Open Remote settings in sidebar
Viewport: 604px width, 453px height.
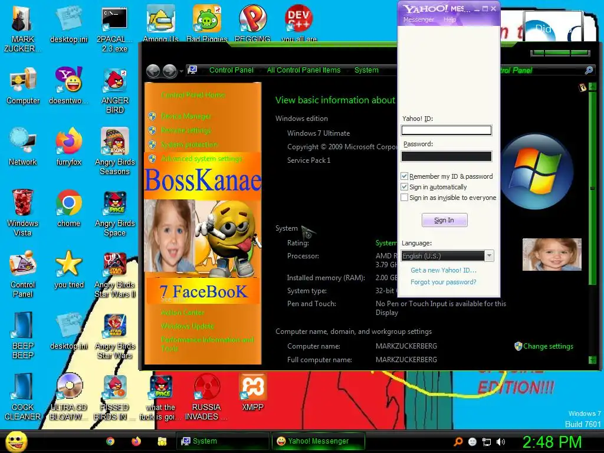[186, 130]
